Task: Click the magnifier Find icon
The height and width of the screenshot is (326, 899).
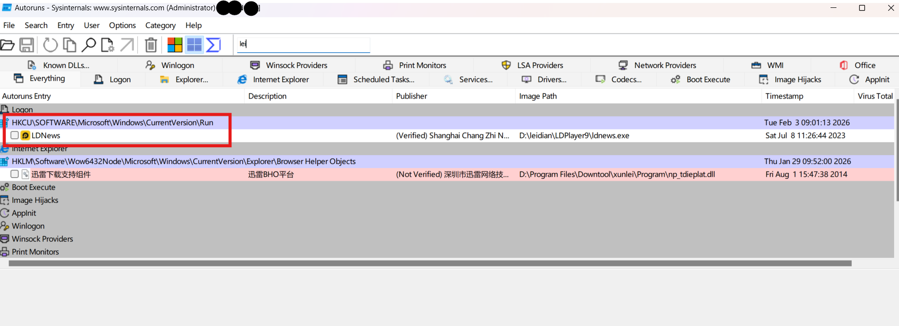Action: (89, 45)
